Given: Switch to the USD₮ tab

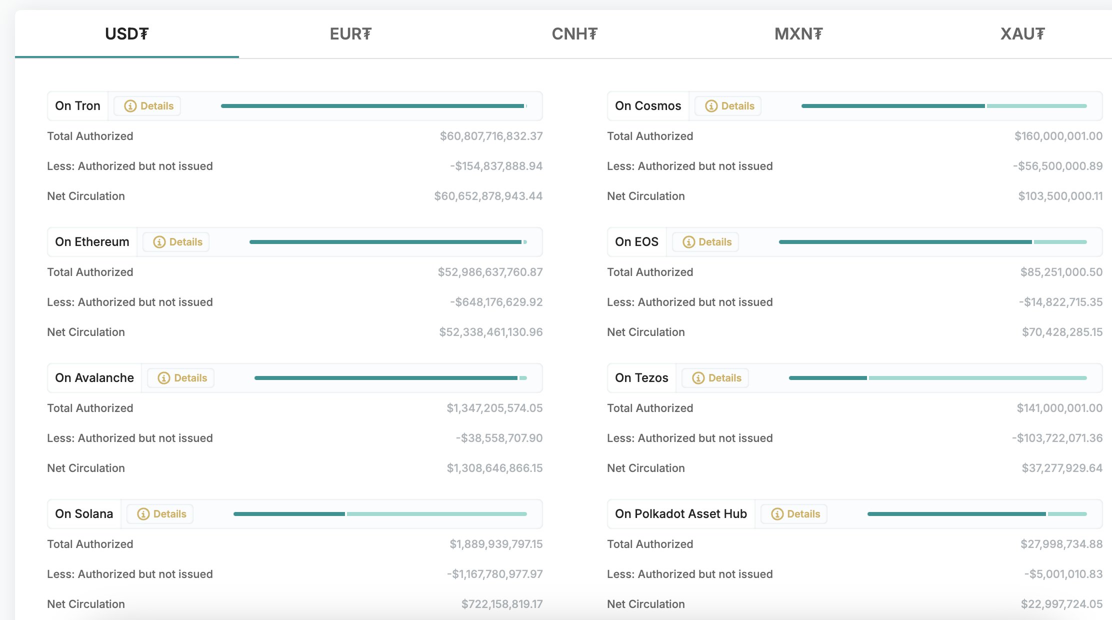Looking at the screenshot, I should [127, 33].
